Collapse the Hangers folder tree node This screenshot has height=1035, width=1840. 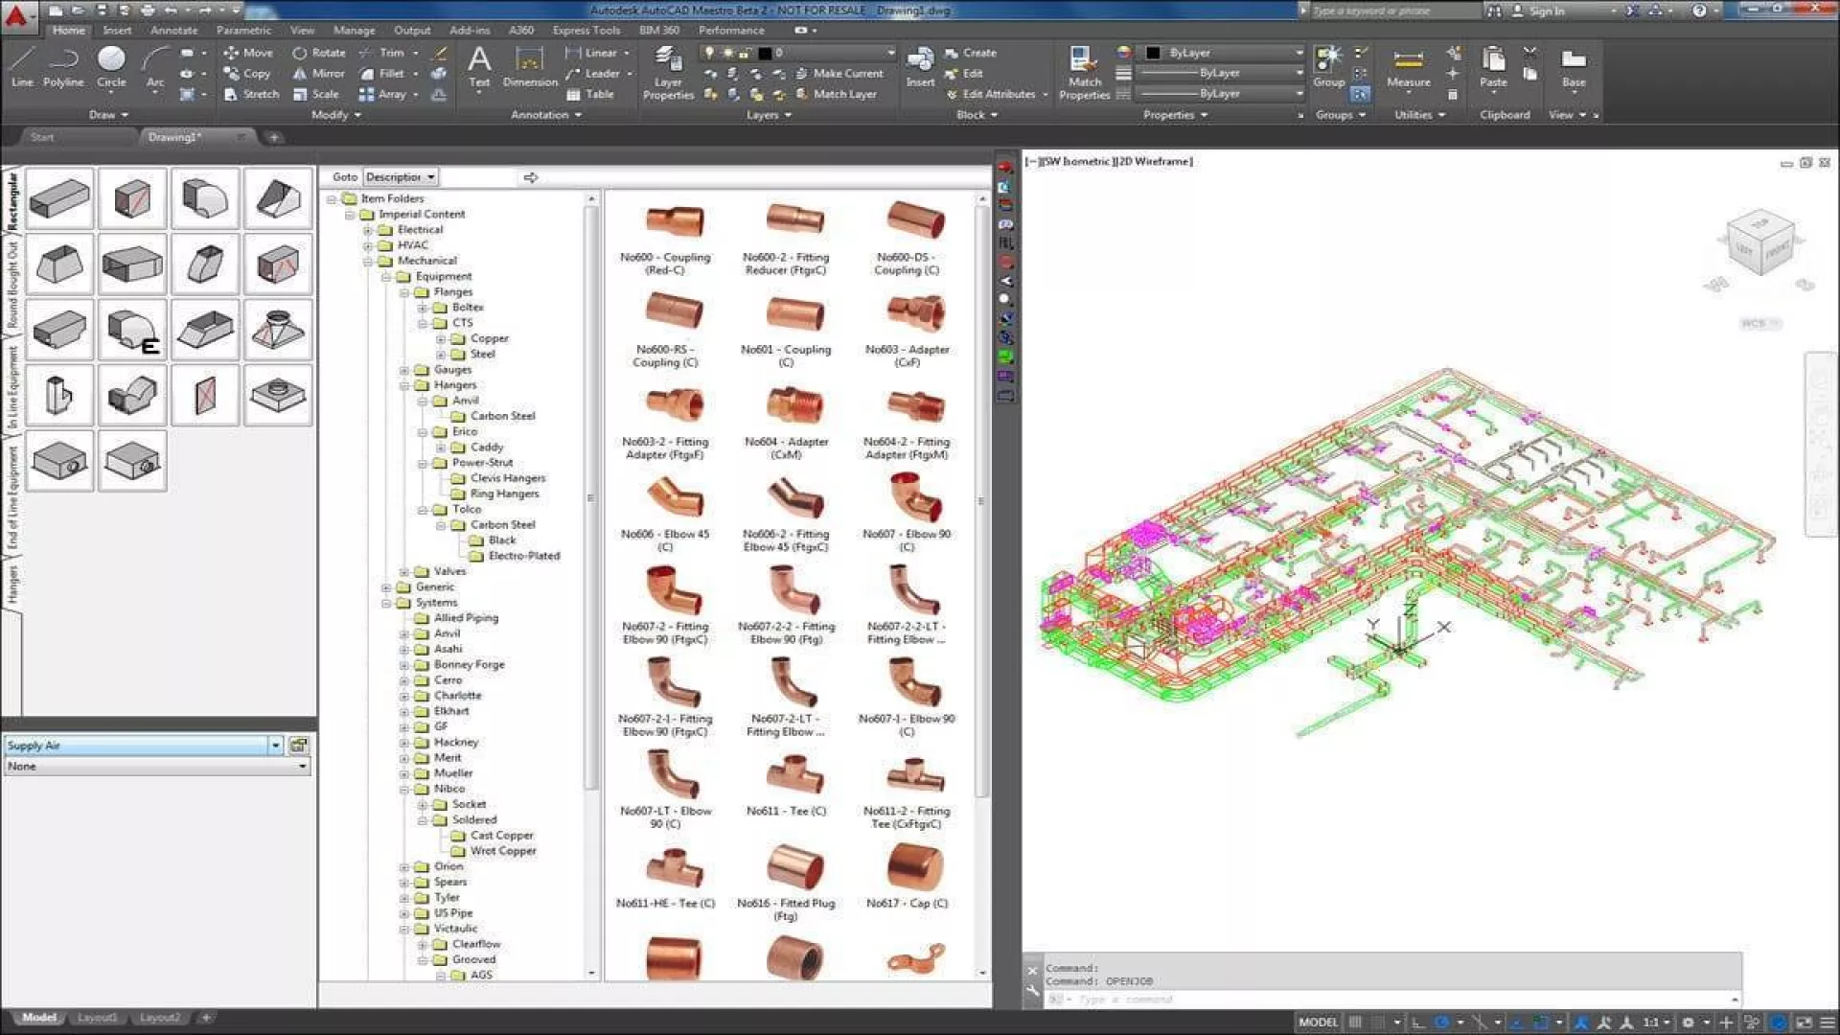(404, 385)
